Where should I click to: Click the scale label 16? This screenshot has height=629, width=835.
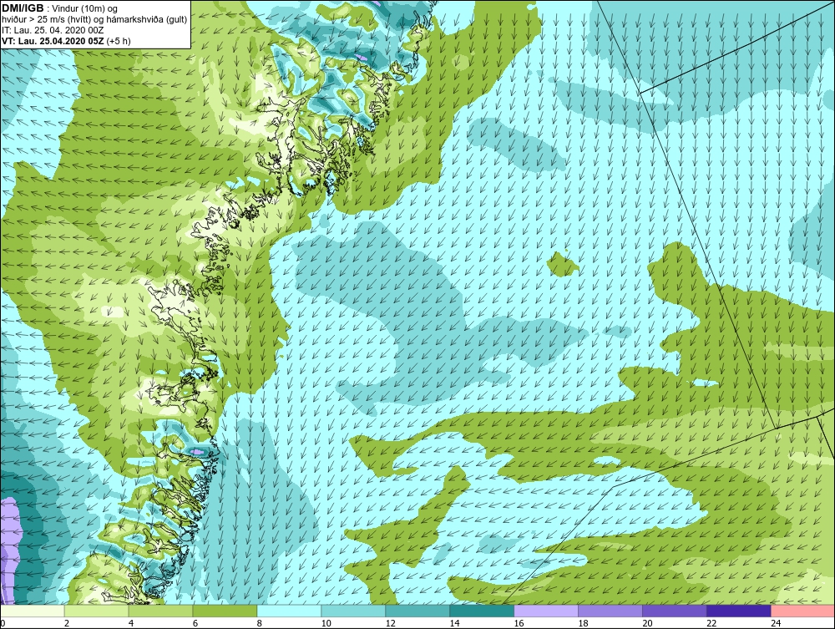coord(519,623)
